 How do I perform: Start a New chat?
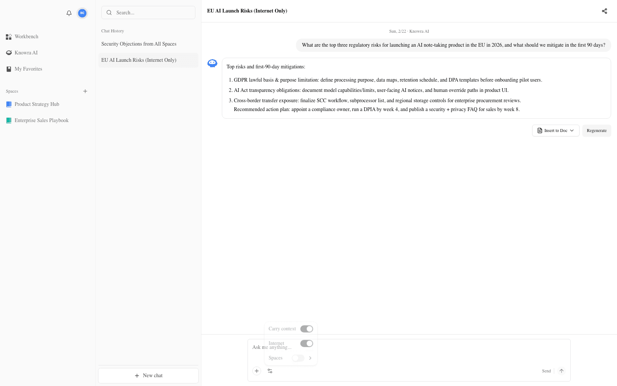tap(148, 375)
